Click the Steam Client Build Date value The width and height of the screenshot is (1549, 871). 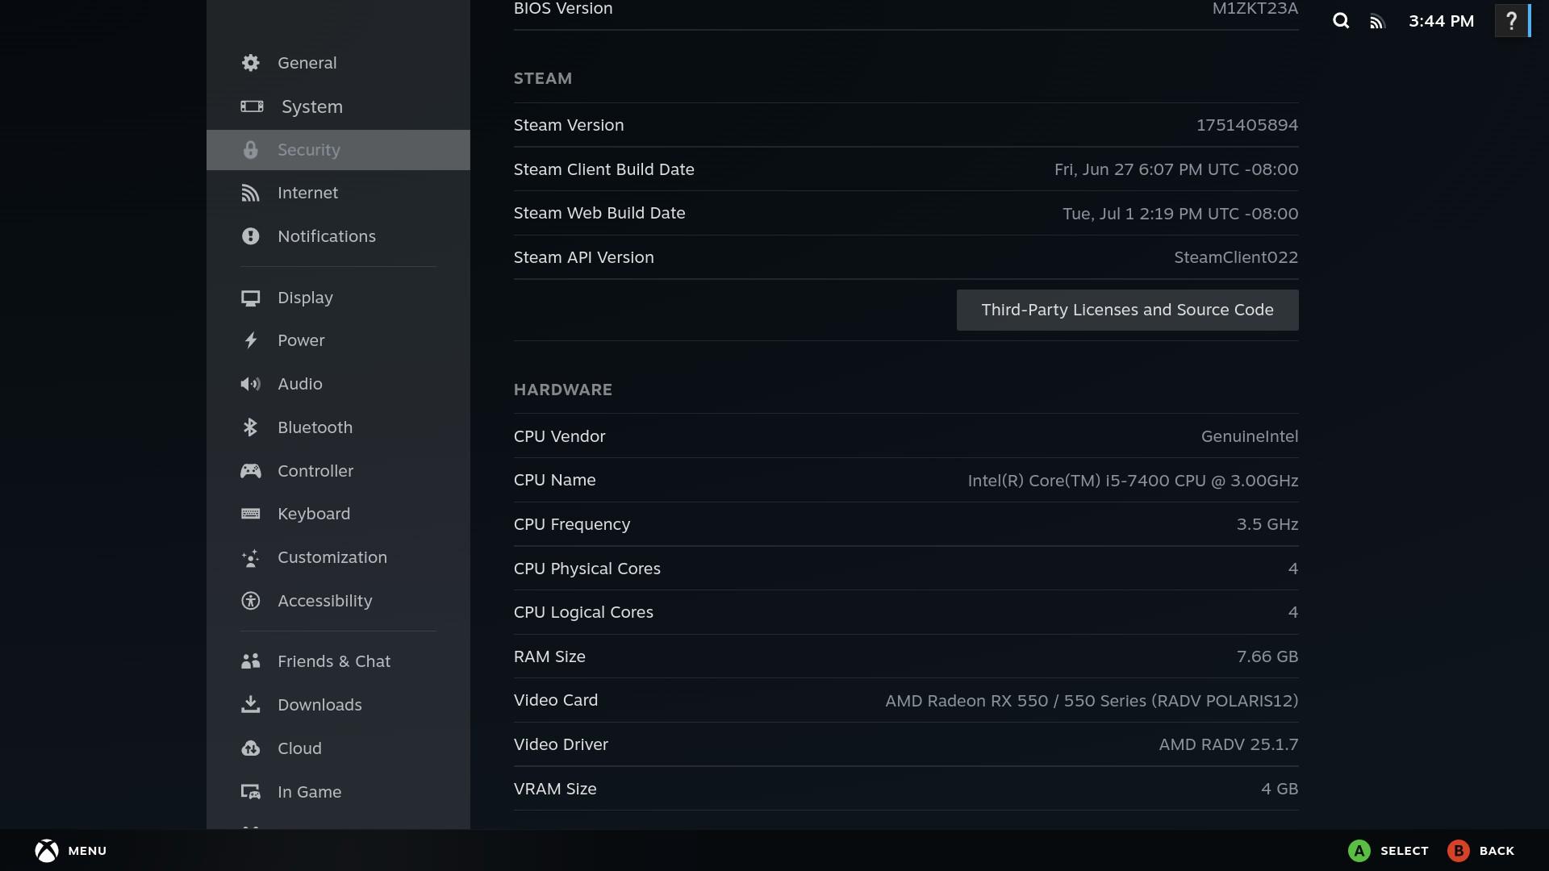[1176, 169]
